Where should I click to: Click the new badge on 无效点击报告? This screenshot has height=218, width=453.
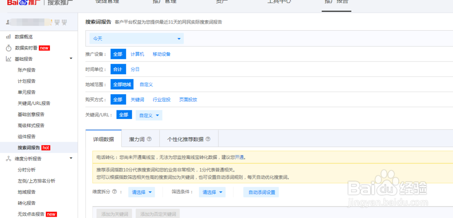point(51,214)
